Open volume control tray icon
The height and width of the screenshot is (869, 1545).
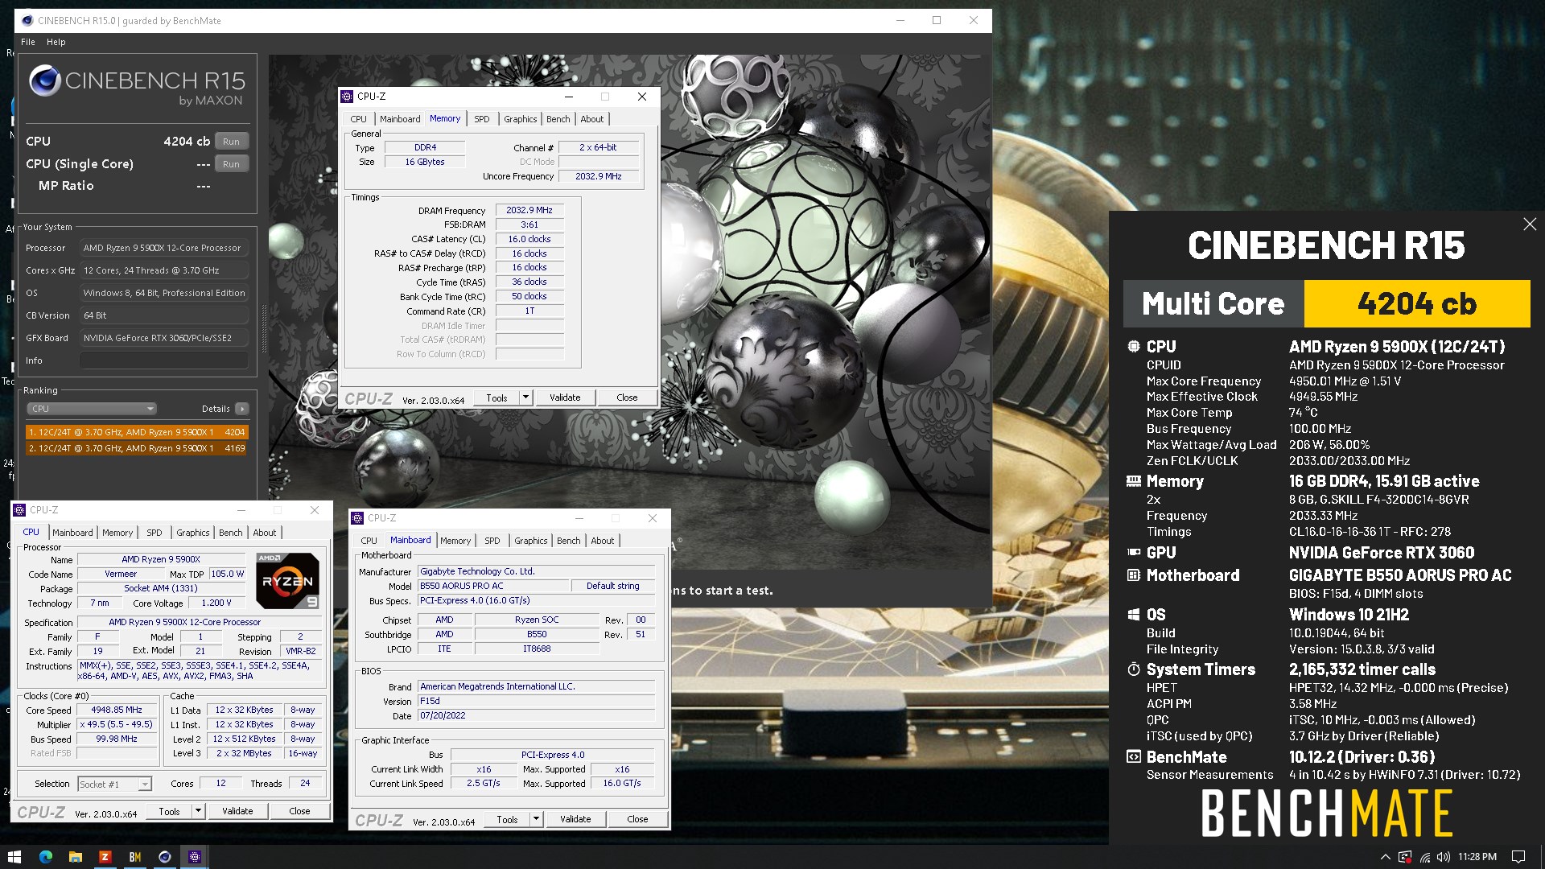[x=1444, y=857]
